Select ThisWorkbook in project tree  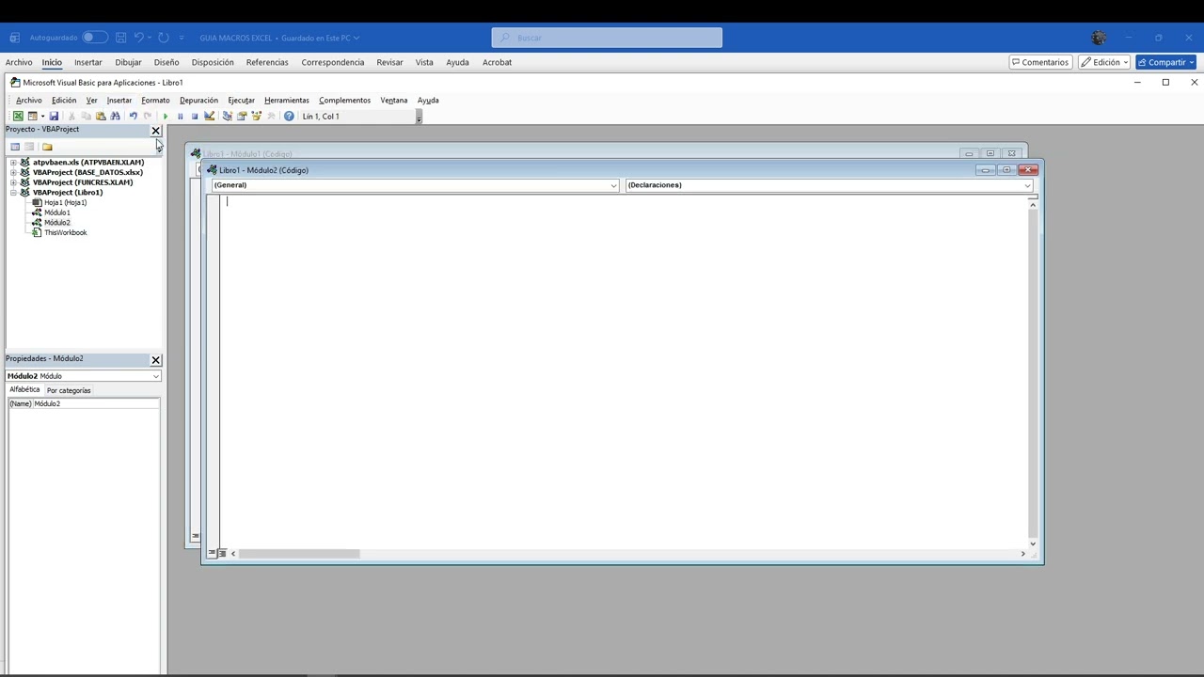click(x=65, y=233)
